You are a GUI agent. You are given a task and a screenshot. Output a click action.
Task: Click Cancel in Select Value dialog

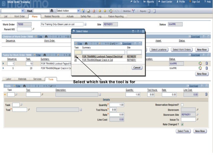click(137, 67)
